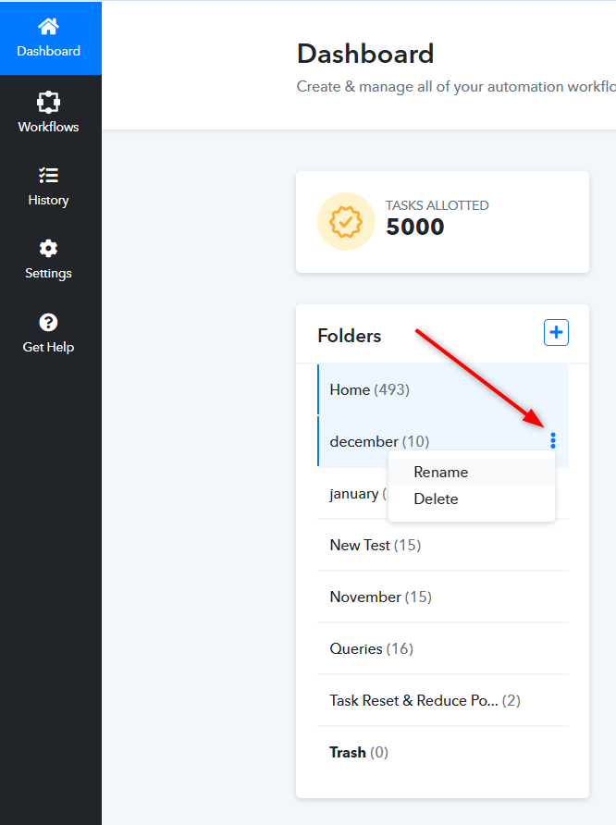Open the Trash (0) folder
The image size is (616, 825).
[443, 752]
